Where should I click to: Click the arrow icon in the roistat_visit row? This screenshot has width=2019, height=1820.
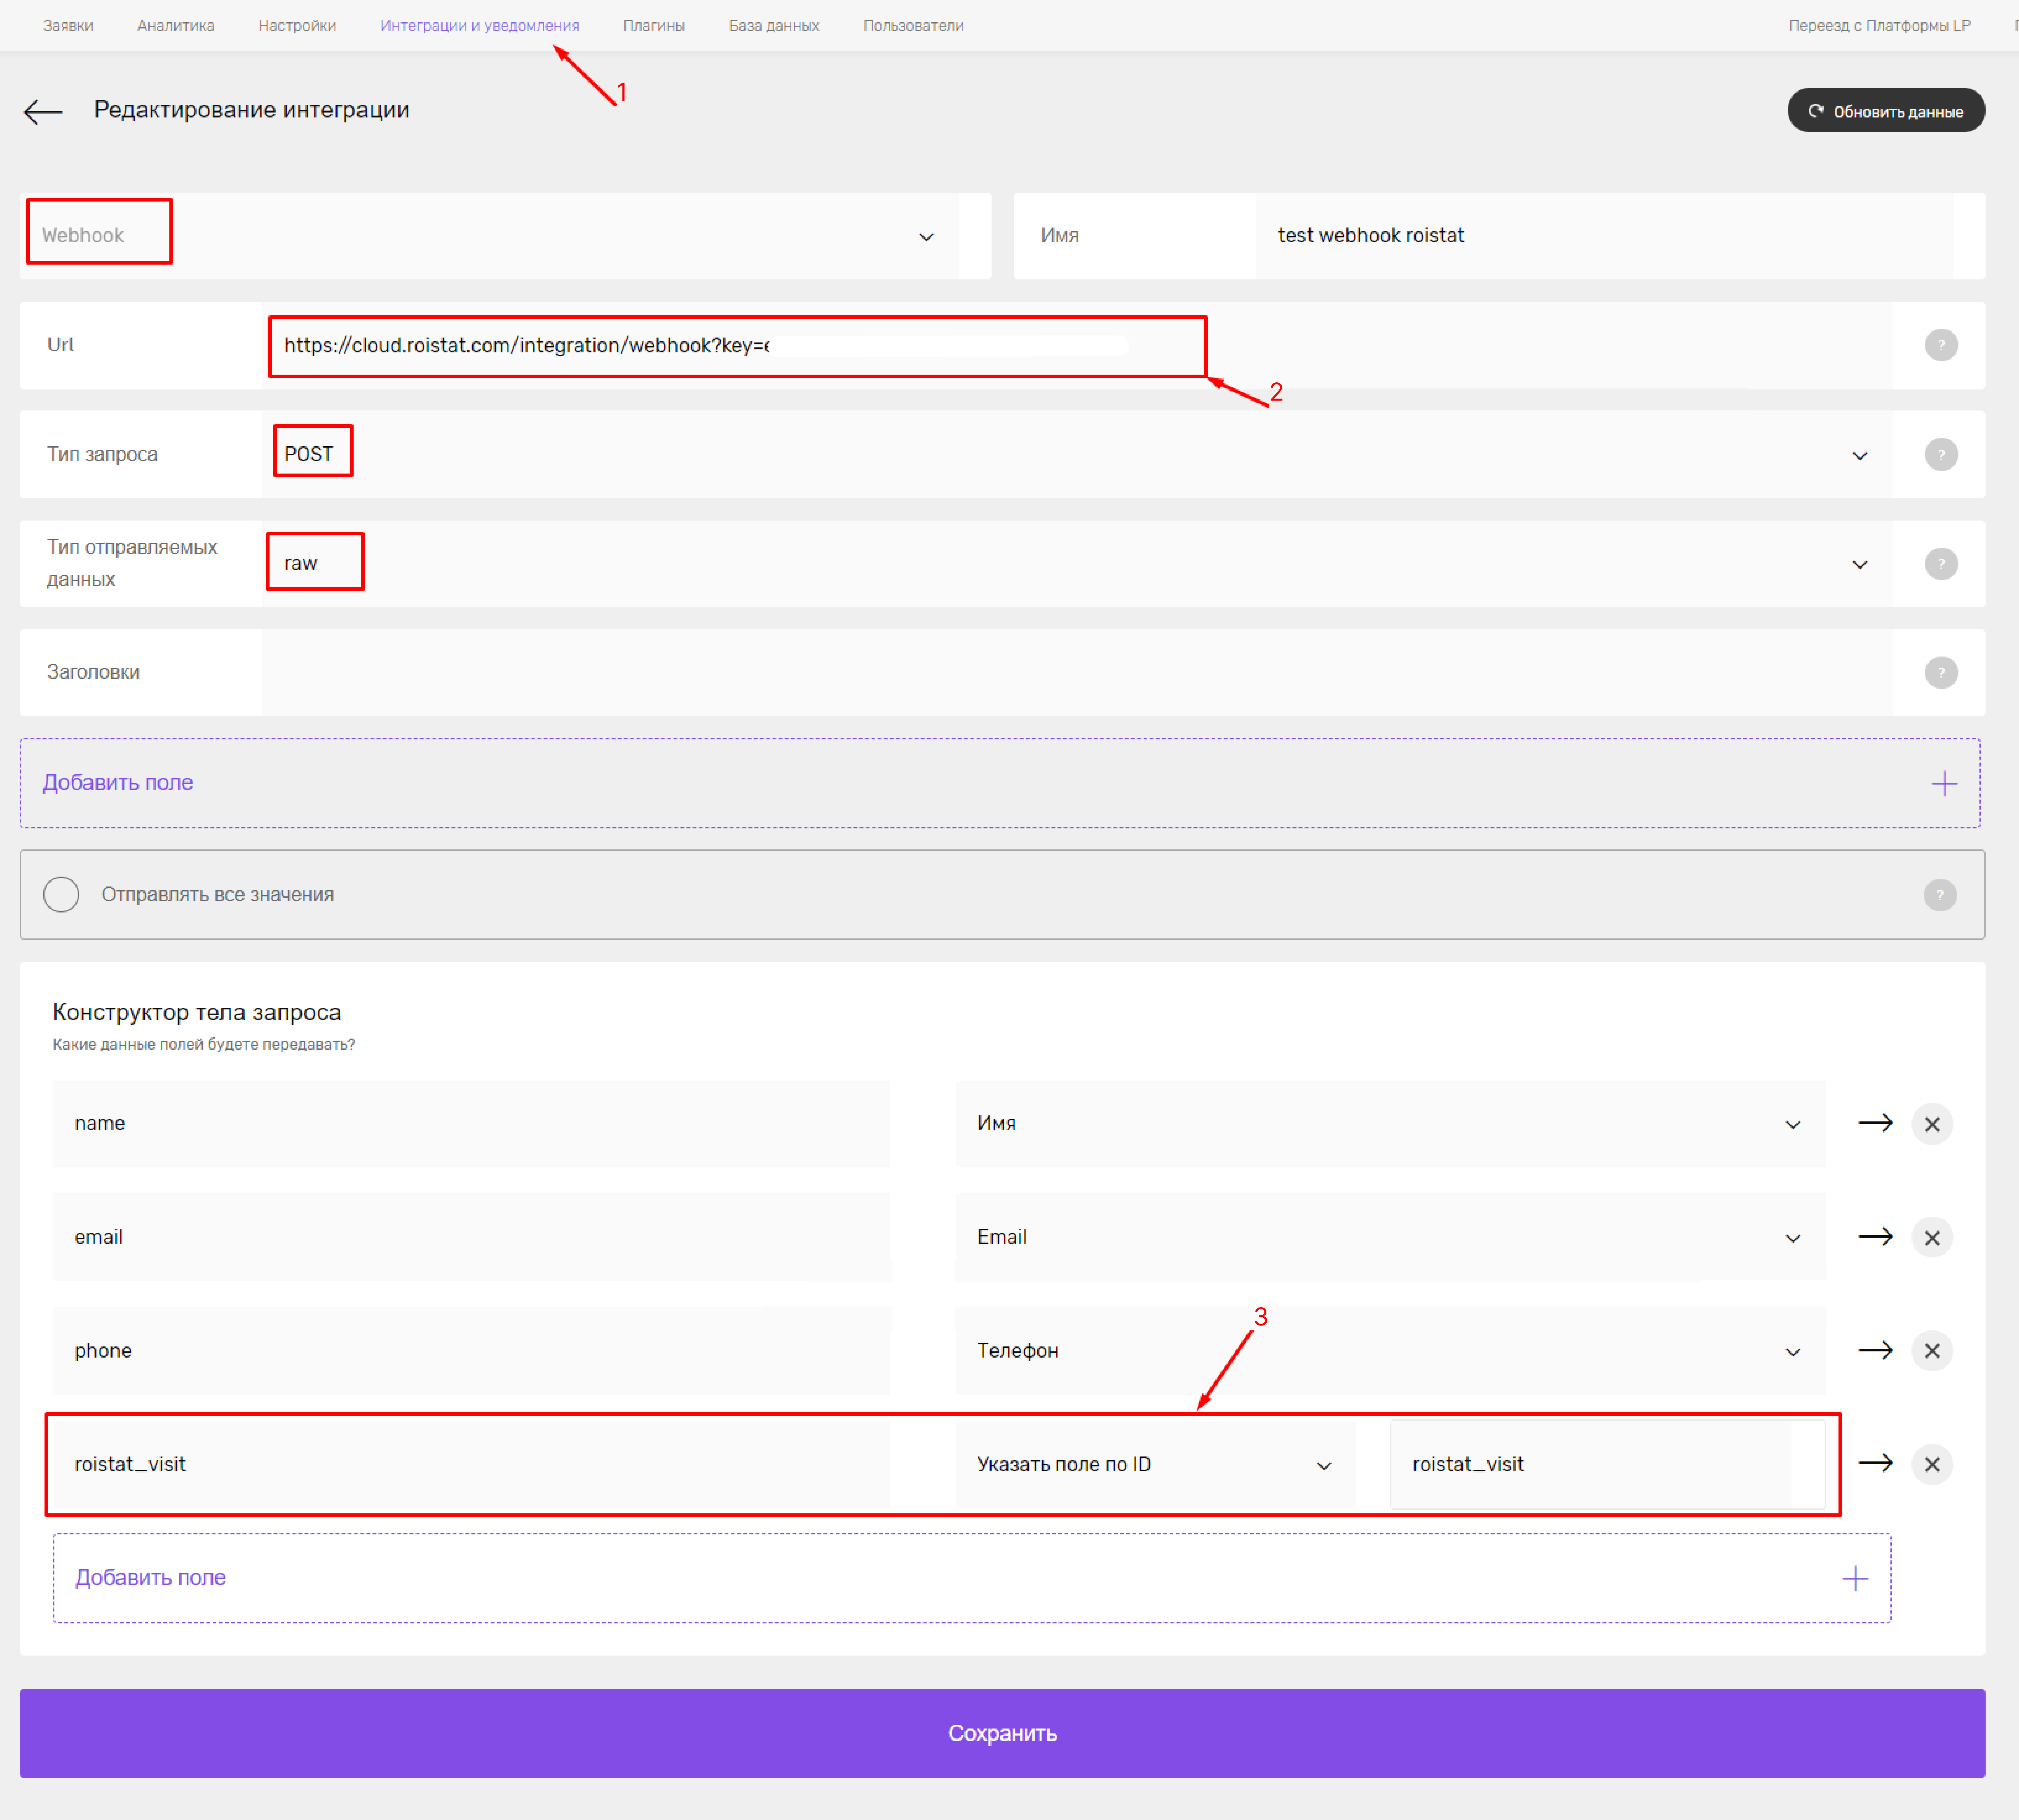pyautogui.click(x=1875, y=1463)
